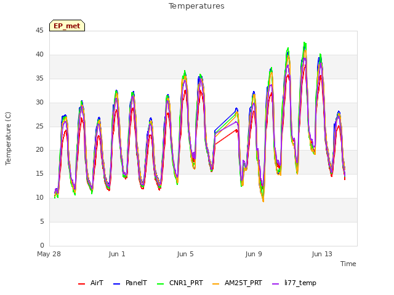394x295 pixels.
Task: Click the 20 y-axis tick label
Action: point(39,150)
